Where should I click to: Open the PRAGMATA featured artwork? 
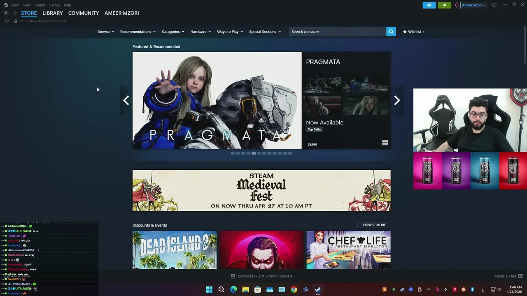click(x=217, y=100)
